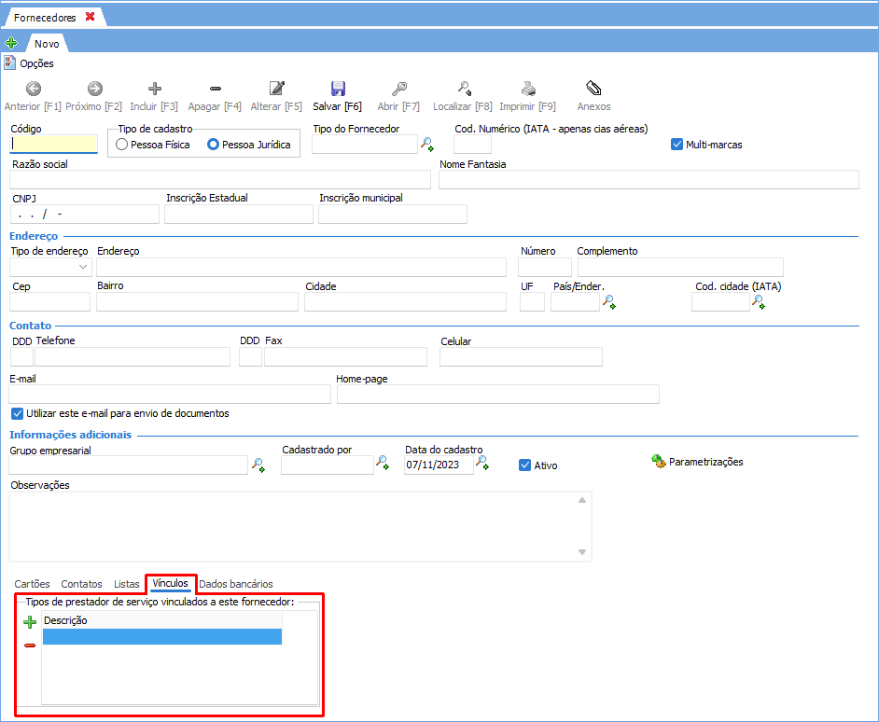Click the Abrir [F7] key icon
Viewport: 879px width, 722px height.
pos(399,89)
